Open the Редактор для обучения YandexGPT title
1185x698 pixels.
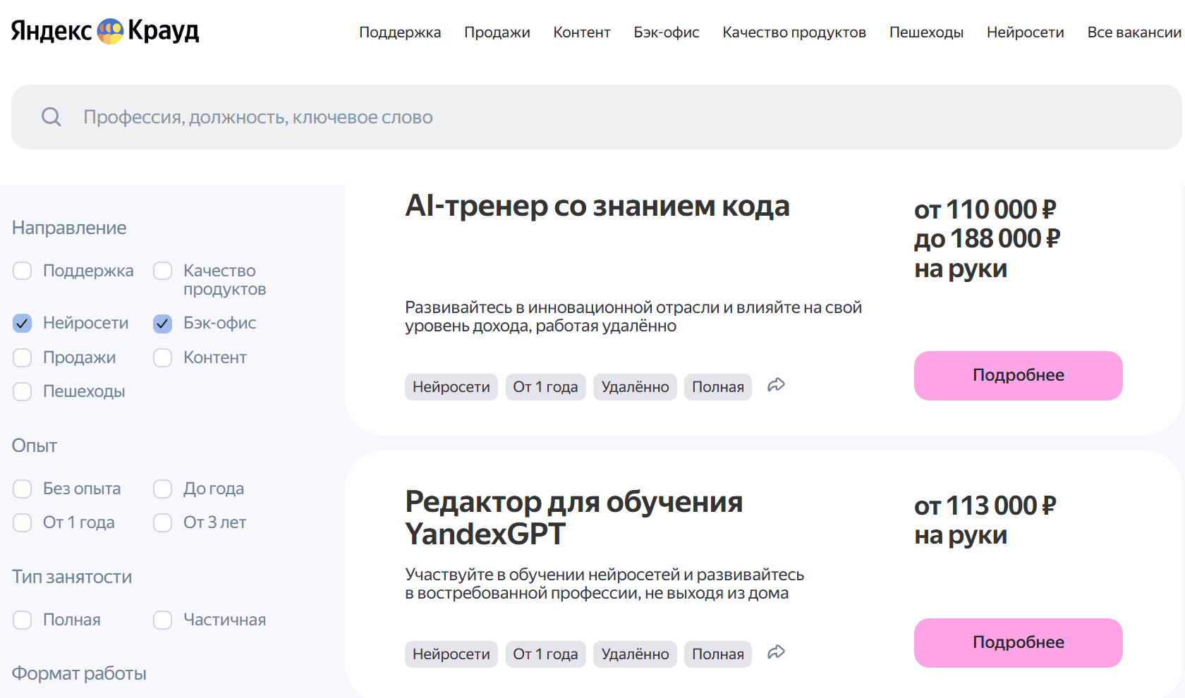(x=573, y=518)
